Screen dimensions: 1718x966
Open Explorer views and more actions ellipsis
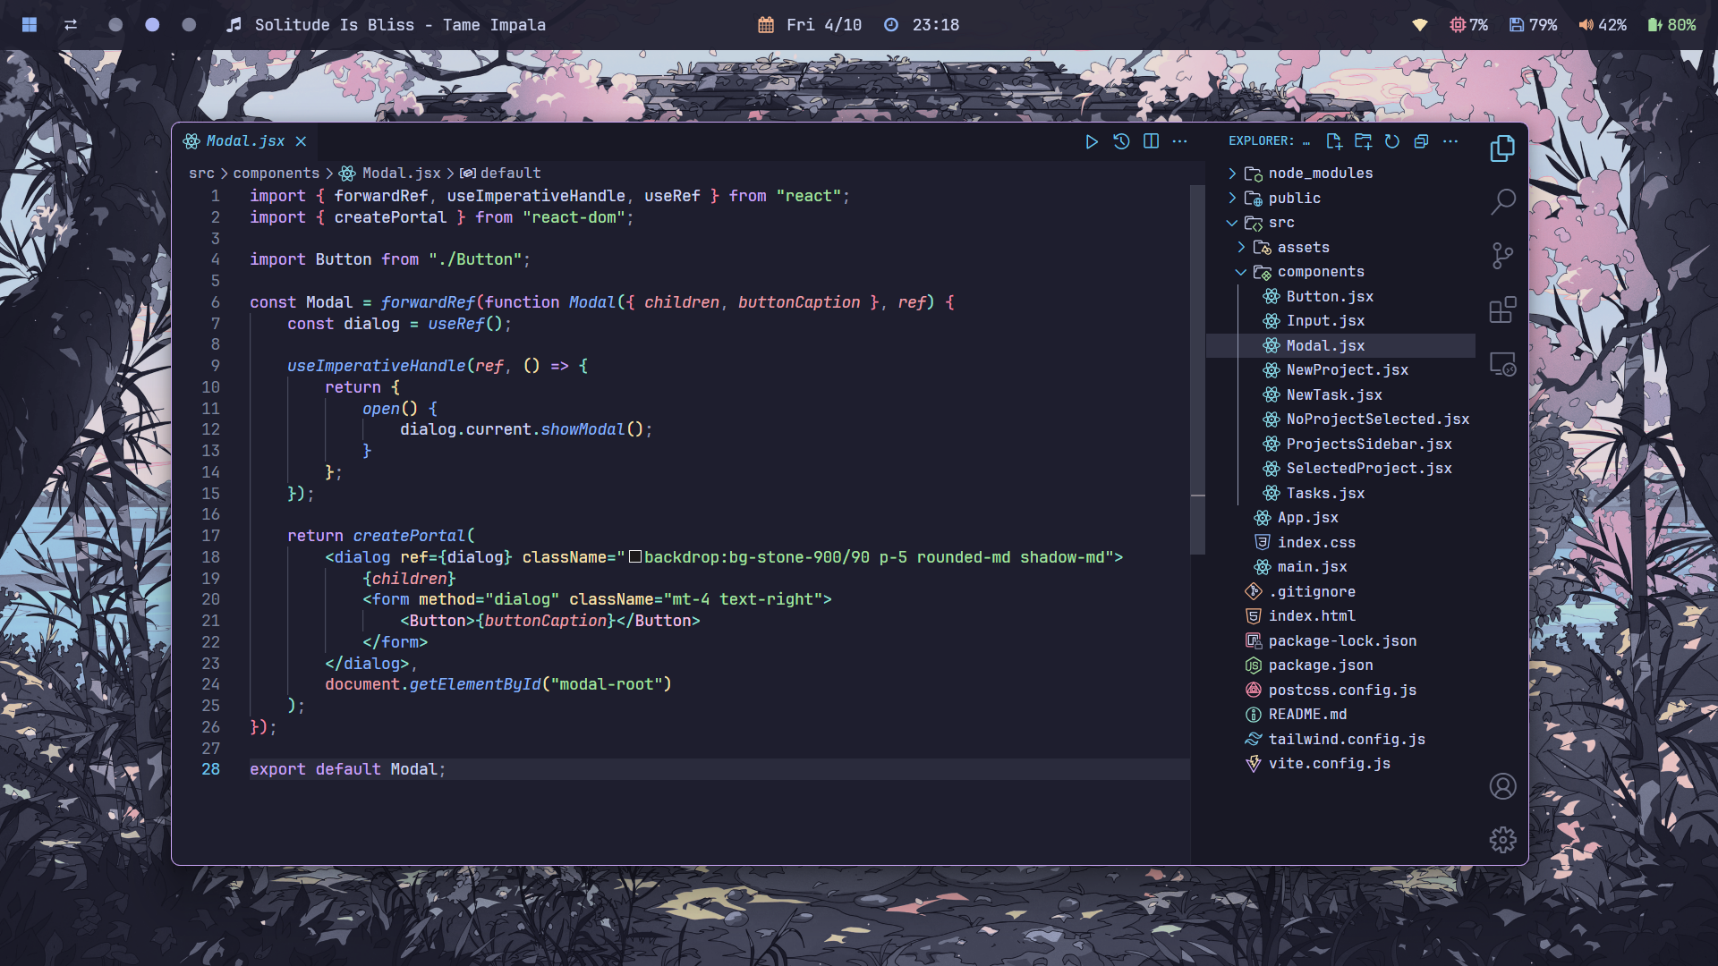coord(1450,141)
